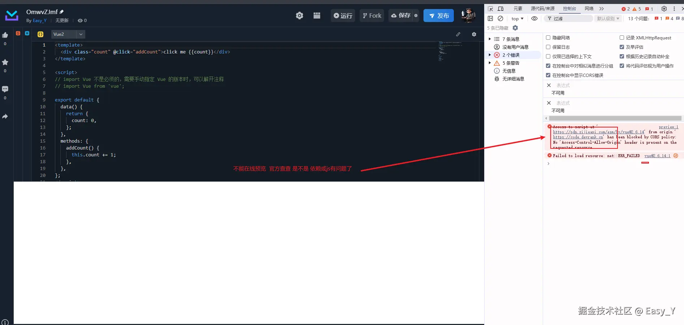Screen dimensions: 684x325
Task: Check 仅限已选择的上下文 option
Action: point(548,56)
